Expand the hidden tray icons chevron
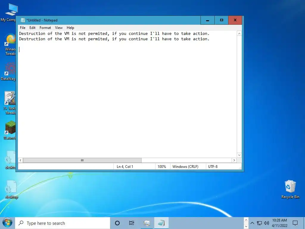Viewport: 305px width, 229px height. (252, 223)
